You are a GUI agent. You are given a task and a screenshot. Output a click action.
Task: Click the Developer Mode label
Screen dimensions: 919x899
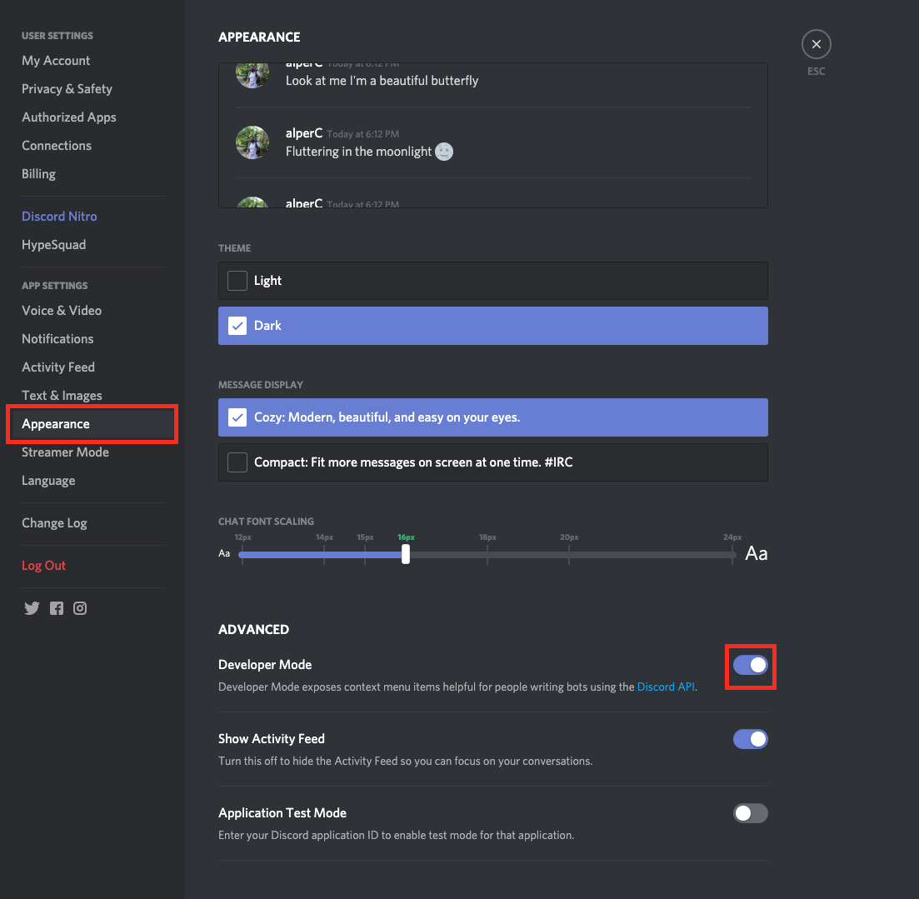click(265, 665)
